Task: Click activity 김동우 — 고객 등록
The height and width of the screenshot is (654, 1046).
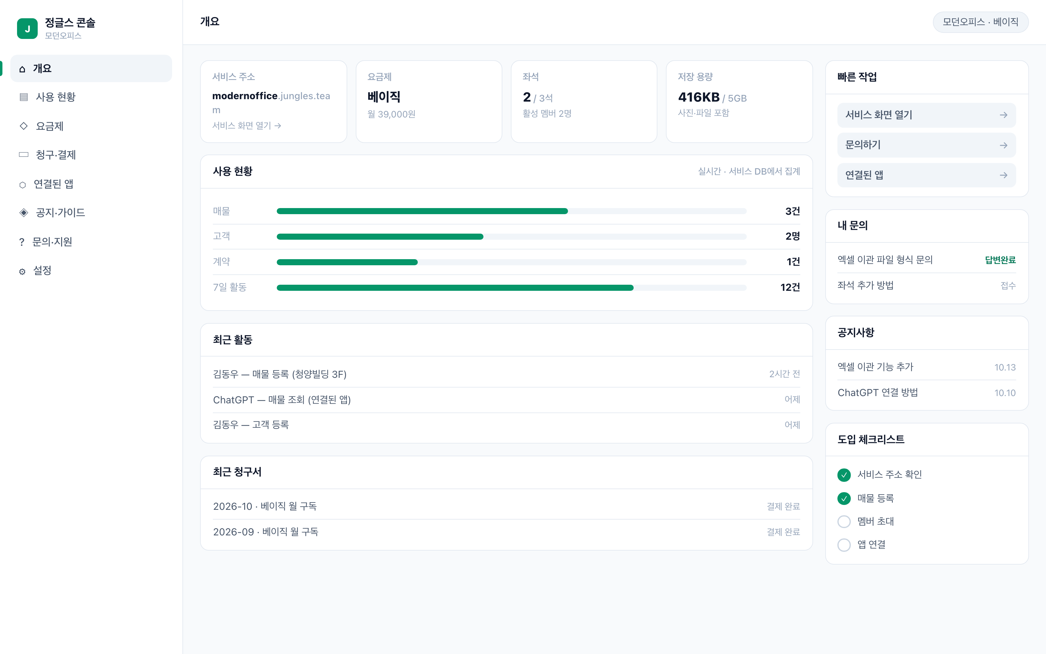Action: tap(506, 425)
